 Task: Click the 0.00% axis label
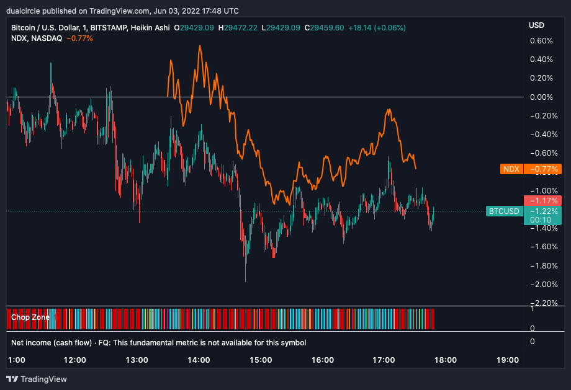[541, 97]
